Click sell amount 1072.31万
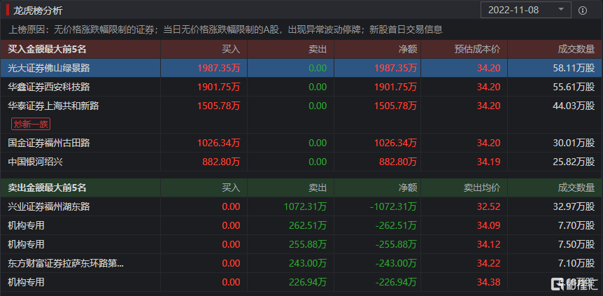Image resolution: width=603 pixels, height=296 pixels. [305, 206]
